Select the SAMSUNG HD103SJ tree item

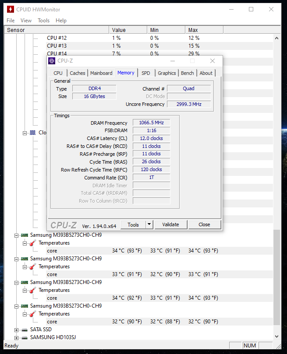[x=53, y=337]
